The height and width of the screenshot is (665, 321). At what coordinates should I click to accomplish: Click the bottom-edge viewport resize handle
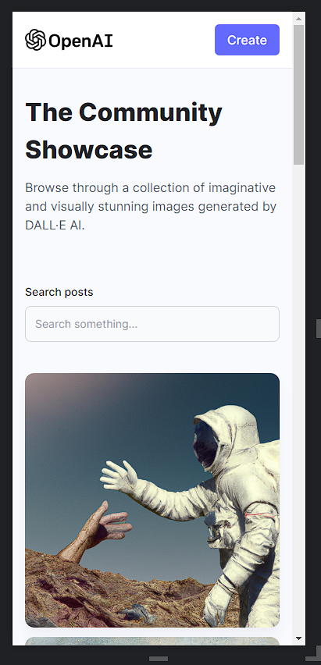(159, 659)
